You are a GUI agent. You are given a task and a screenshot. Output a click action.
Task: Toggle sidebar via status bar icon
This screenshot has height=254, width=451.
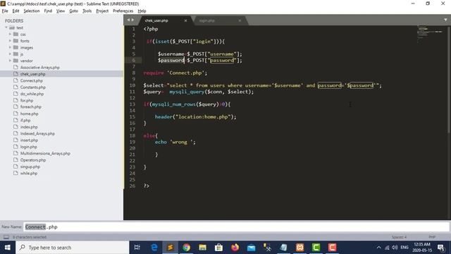(x=6, y=237)
